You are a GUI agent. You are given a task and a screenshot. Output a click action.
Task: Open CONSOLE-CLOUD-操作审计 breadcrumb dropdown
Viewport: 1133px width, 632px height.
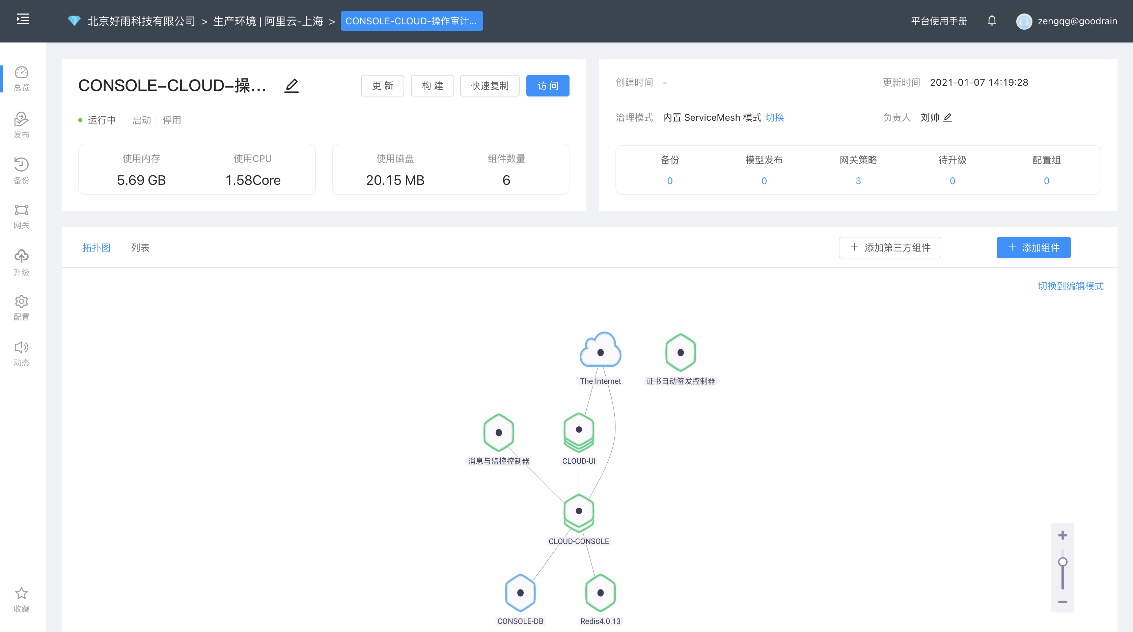pos(411,21)
